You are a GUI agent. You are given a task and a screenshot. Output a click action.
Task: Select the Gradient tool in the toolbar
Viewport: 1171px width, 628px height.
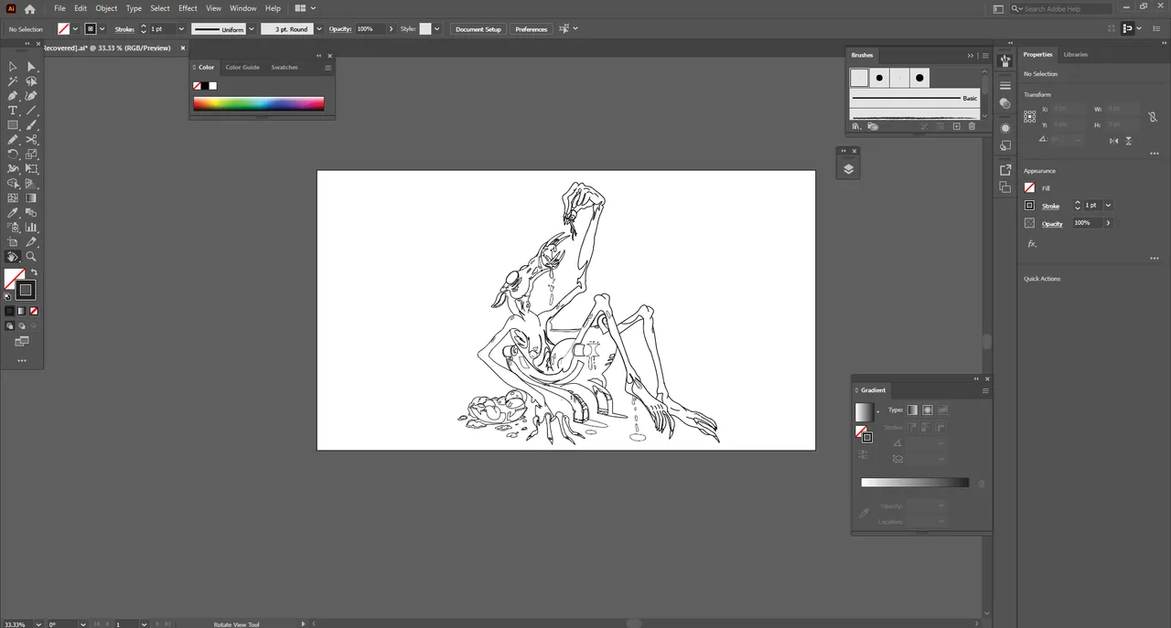point(31,198)
